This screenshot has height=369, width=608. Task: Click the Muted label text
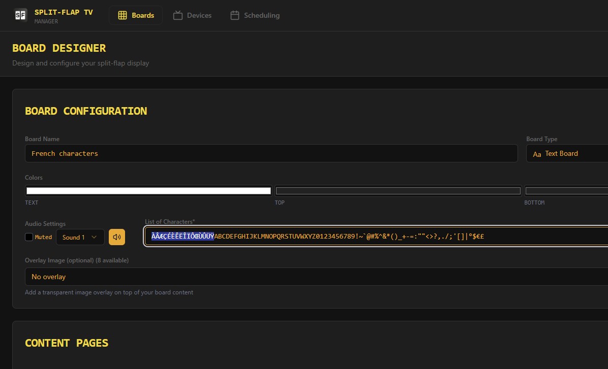point(43,237)
